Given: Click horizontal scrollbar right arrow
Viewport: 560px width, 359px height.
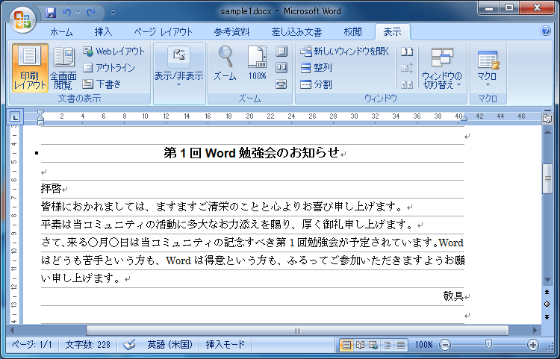Looking at the screenshot, I should 535,331.
